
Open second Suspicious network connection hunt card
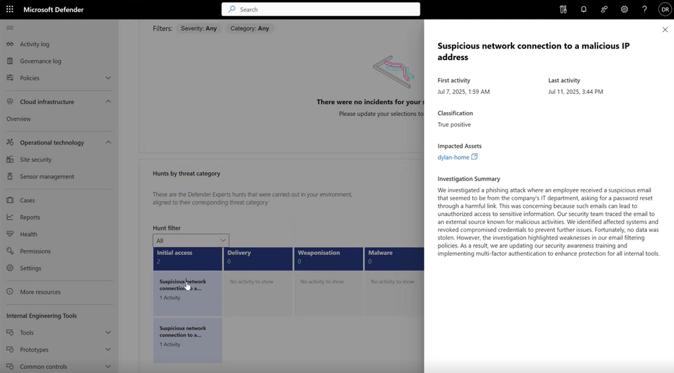(x=188, y=341)
